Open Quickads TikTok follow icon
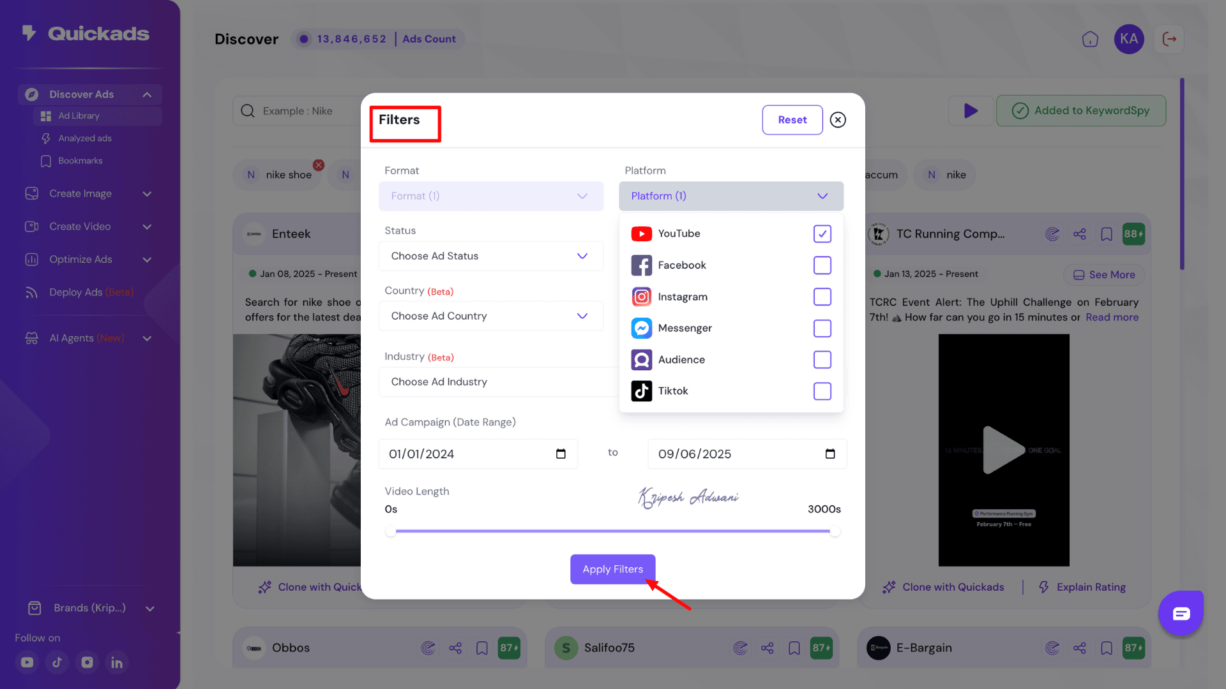The height and width of the screenshot is (689, 1226). pos(57,662)
